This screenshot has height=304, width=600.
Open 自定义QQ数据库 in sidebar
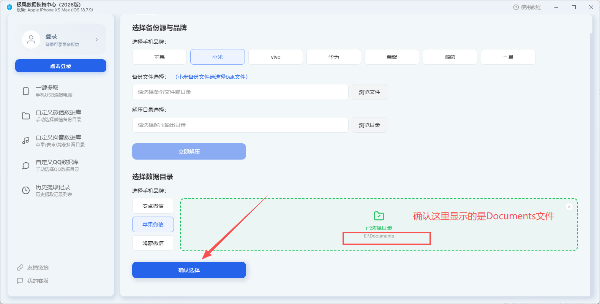click(61, 166)
